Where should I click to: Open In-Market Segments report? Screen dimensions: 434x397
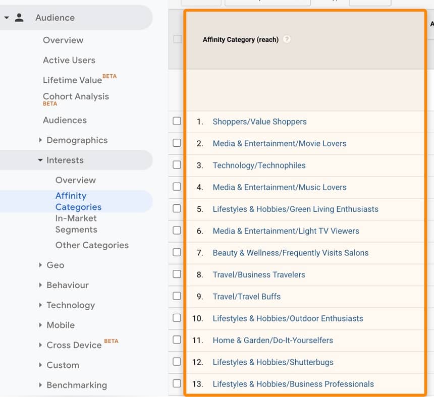tap(76, 224)
